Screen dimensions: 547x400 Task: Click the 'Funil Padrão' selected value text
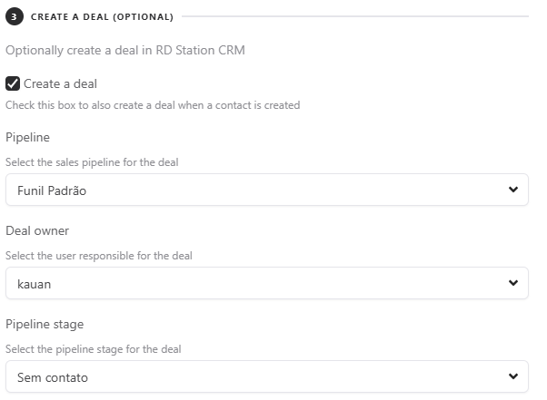pyautogui.click(x=52, y=190)
